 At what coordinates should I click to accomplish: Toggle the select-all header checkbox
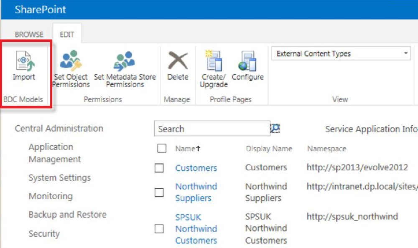point(162,148)
